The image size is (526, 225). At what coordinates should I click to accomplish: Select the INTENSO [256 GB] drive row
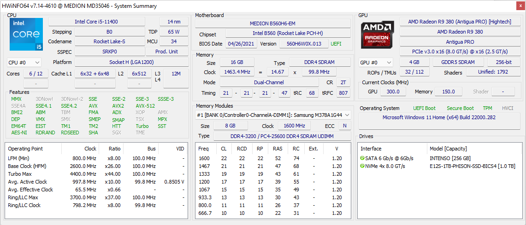click(439, 158)
